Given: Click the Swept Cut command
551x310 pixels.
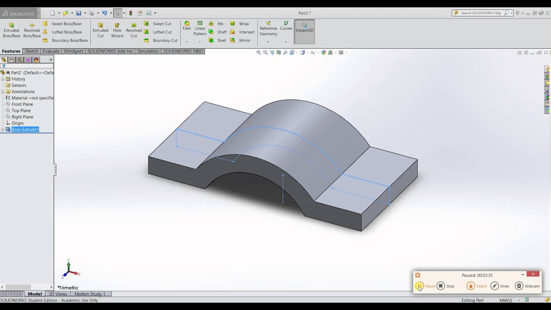Looking at the screenshot, I should [x=158, y=24].
